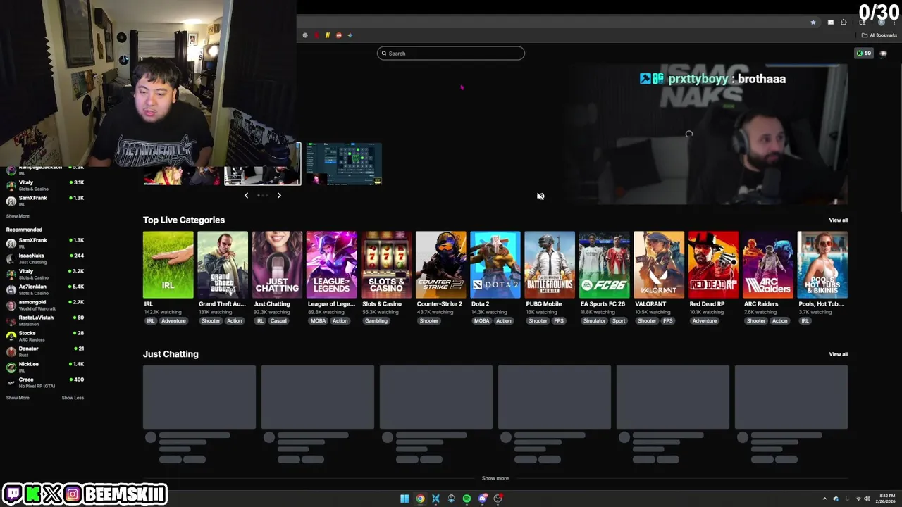Open Donator channel in sidebar
This screenshot has height=507, width=902.
(45, 351)
